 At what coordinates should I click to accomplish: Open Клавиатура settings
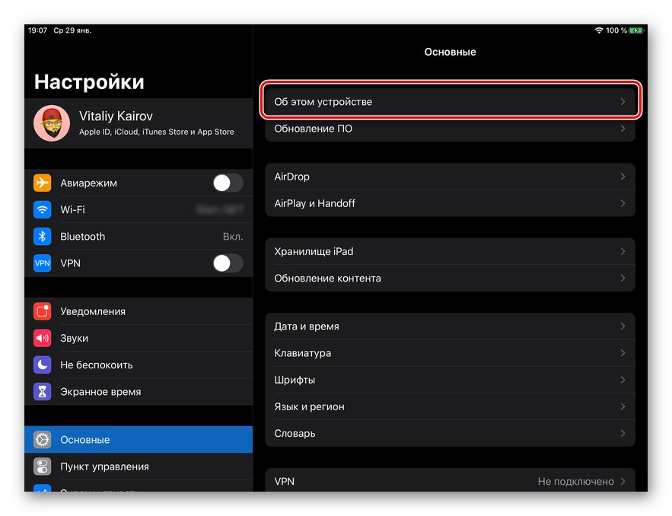tap(450, 353)
